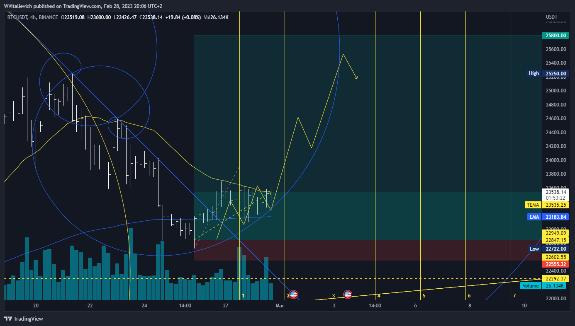Click the 20 date label on the time axis
The width and height of the screenshot is (575, 326).
tap(36, 306)
